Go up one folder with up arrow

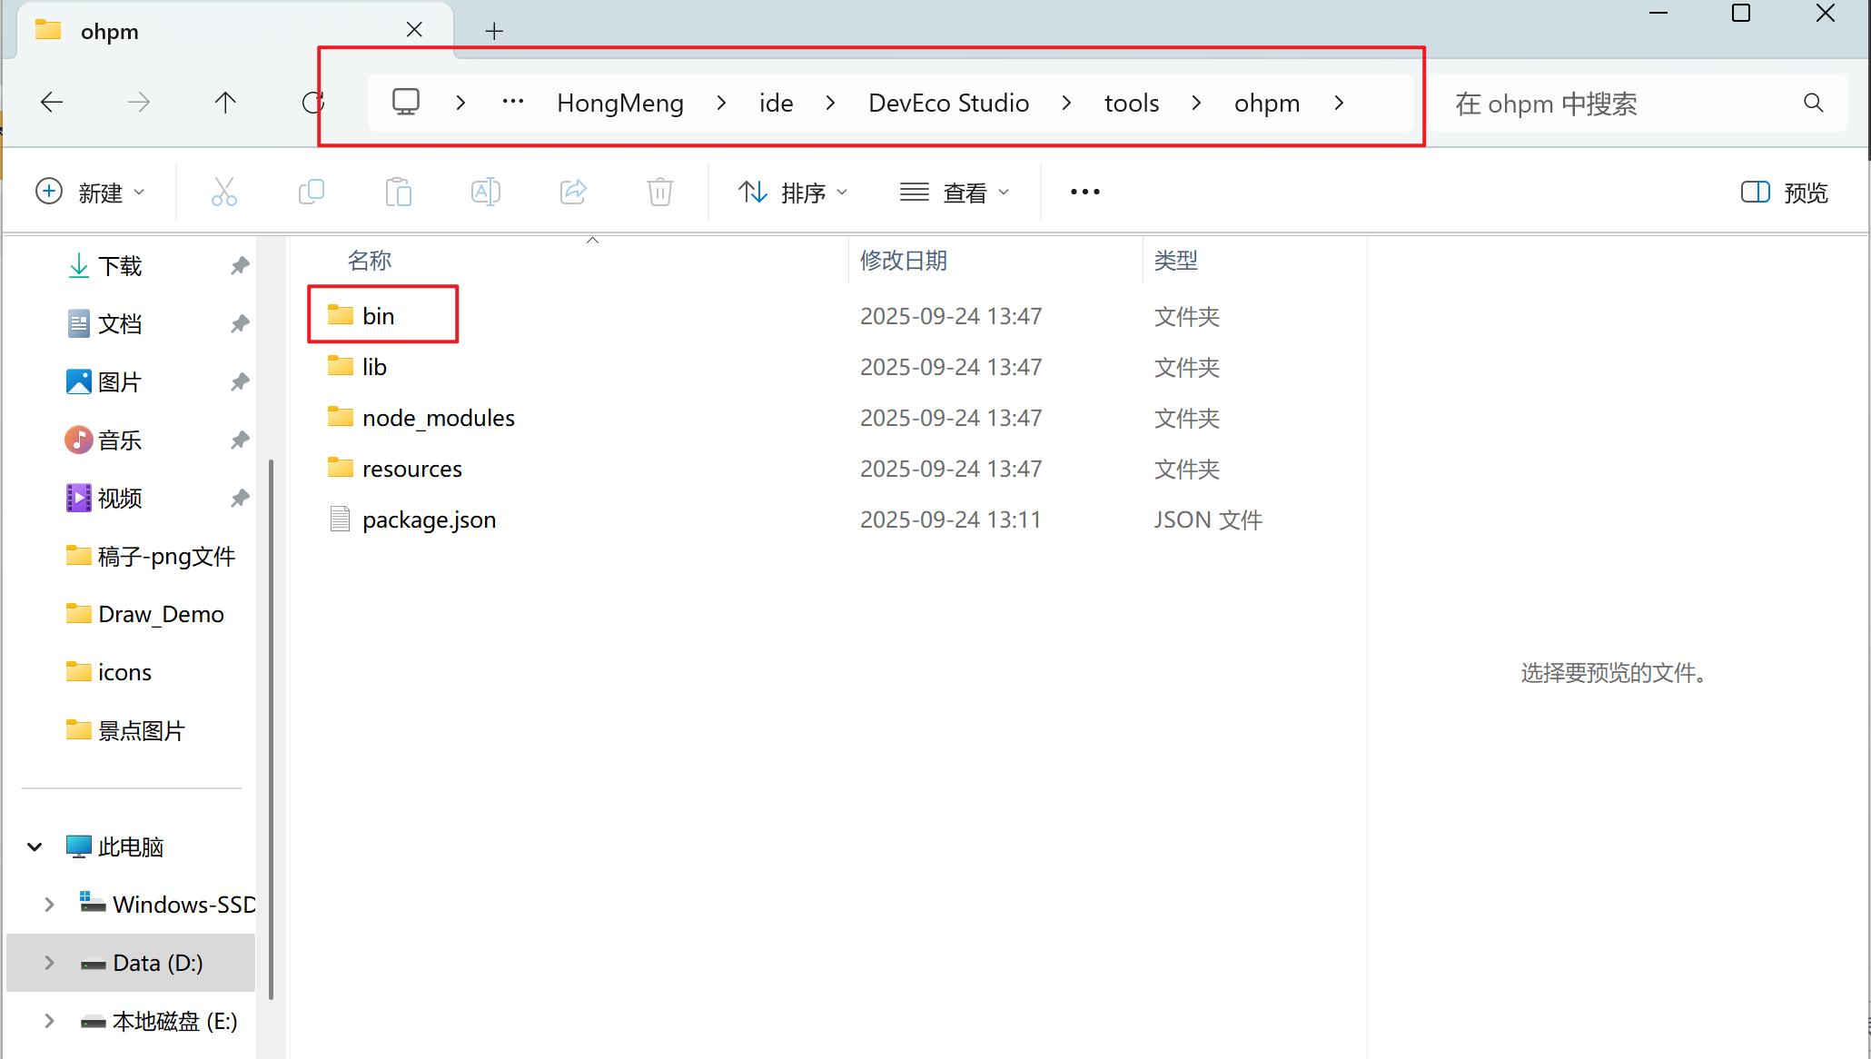[225, 103]
